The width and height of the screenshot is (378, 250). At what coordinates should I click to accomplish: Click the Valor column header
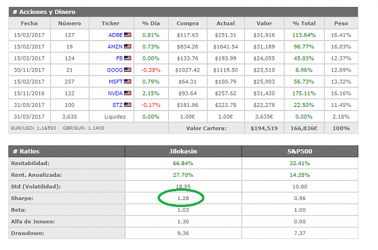tap(264, 23)
